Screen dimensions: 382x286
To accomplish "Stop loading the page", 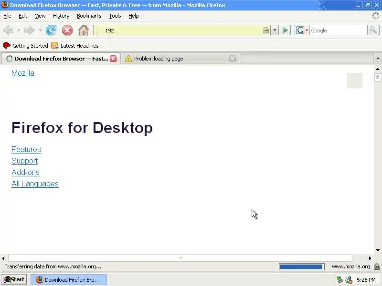I will click(67, 31).
